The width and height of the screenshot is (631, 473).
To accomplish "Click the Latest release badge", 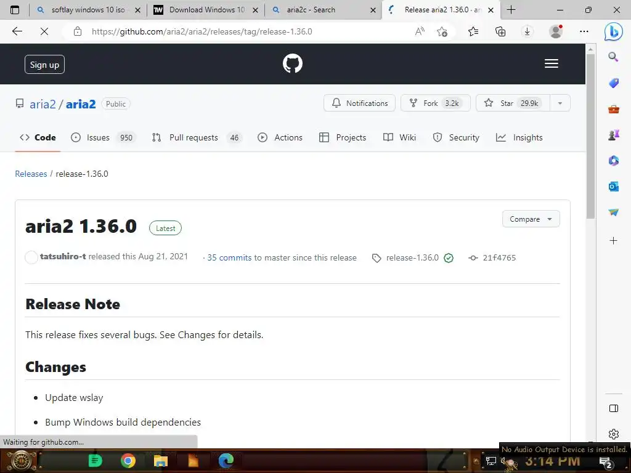I will pyautogui.click(x=165, y=228).
